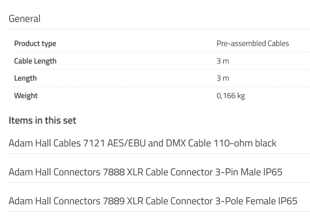Click the number 7889 in connector name

[114, 201]
